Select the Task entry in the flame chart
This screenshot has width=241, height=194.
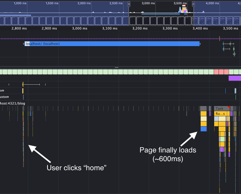click(220, 108)
